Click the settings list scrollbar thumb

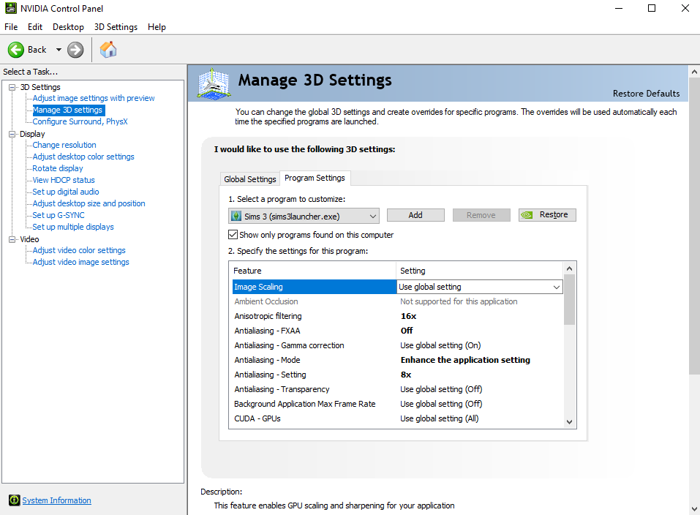click(x=569, y=300)
